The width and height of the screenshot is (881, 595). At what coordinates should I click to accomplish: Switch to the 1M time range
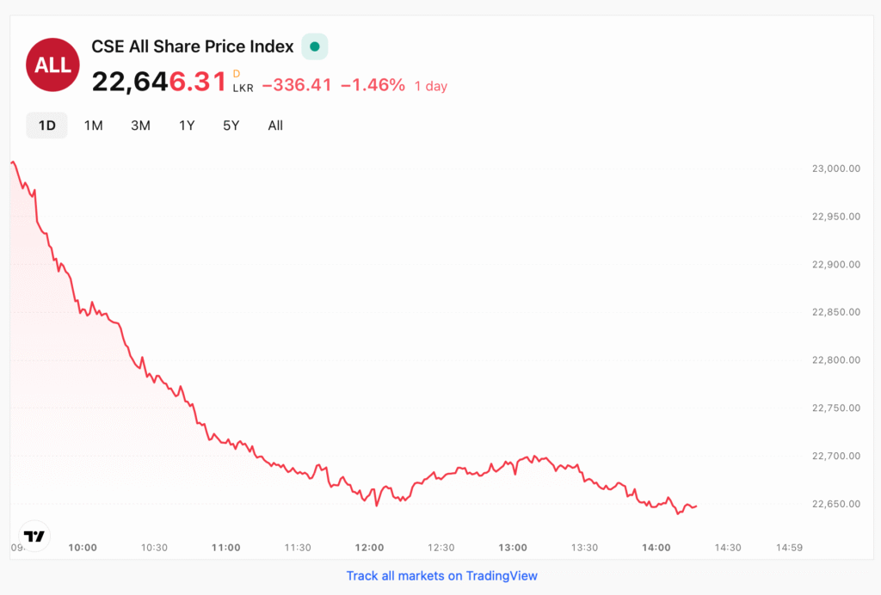coord(94,126)
